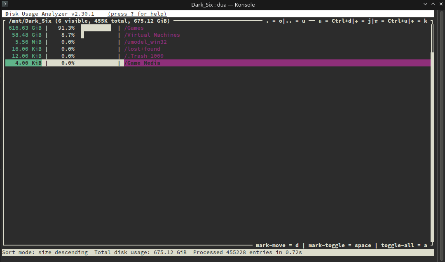Click the toggle-all = a hint
445x262 pixels.
(404, 245)
